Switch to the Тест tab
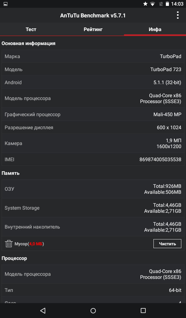 (x=31, y=30)
